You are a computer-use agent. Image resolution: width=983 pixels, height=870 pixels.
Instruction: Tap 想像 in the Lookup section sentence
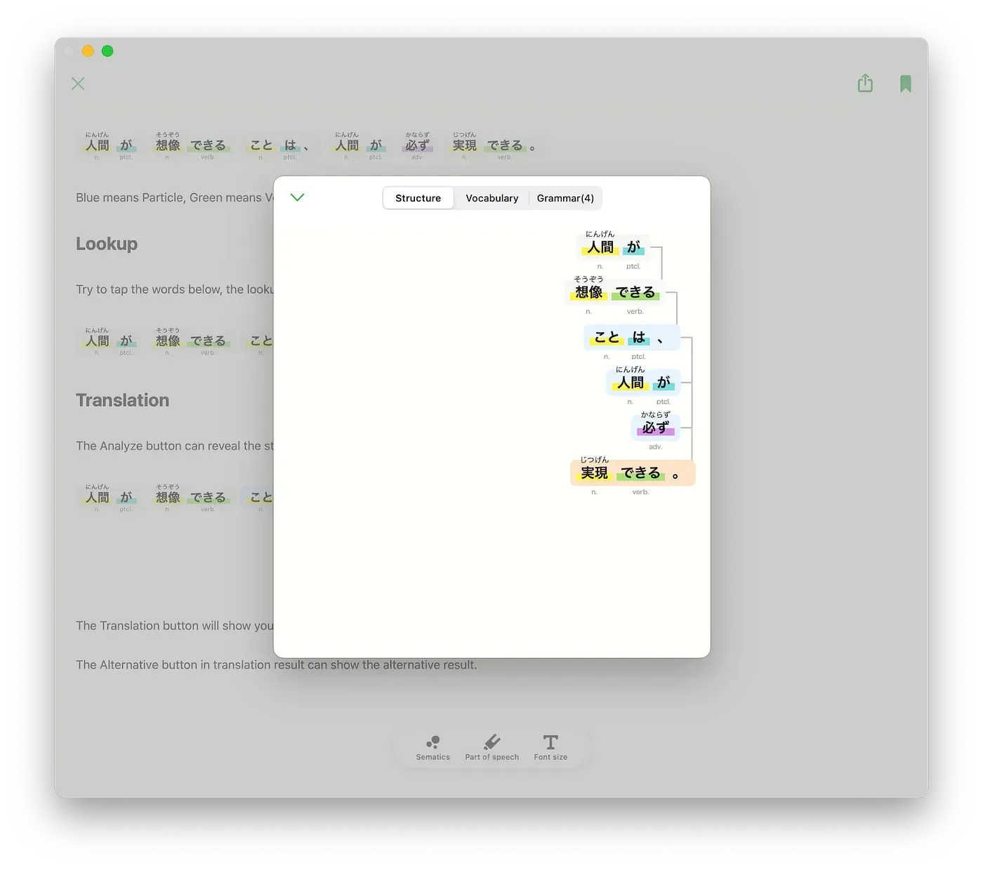[168, 341]
